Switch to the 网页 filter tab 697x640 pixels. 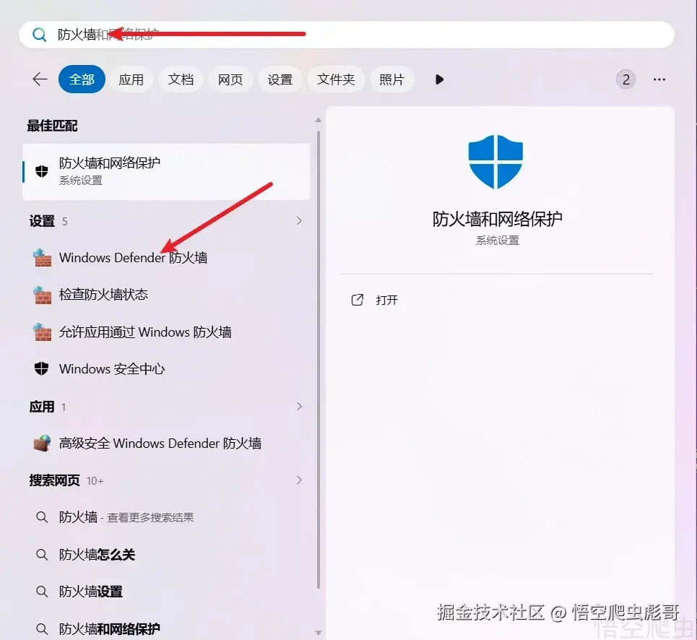point(230,79)
